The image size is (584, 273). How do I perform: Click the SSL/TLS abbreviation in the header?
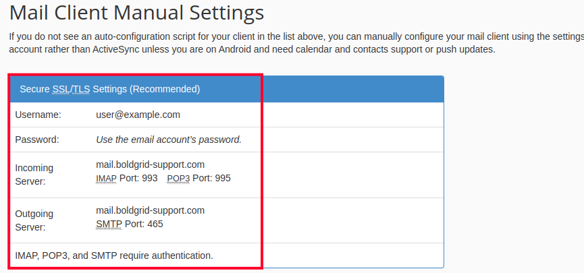click(71, 89)
